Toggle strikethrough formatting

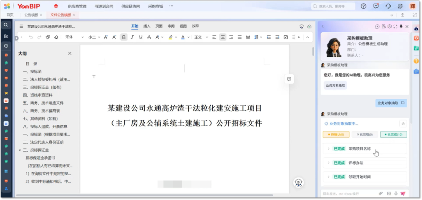149,37
